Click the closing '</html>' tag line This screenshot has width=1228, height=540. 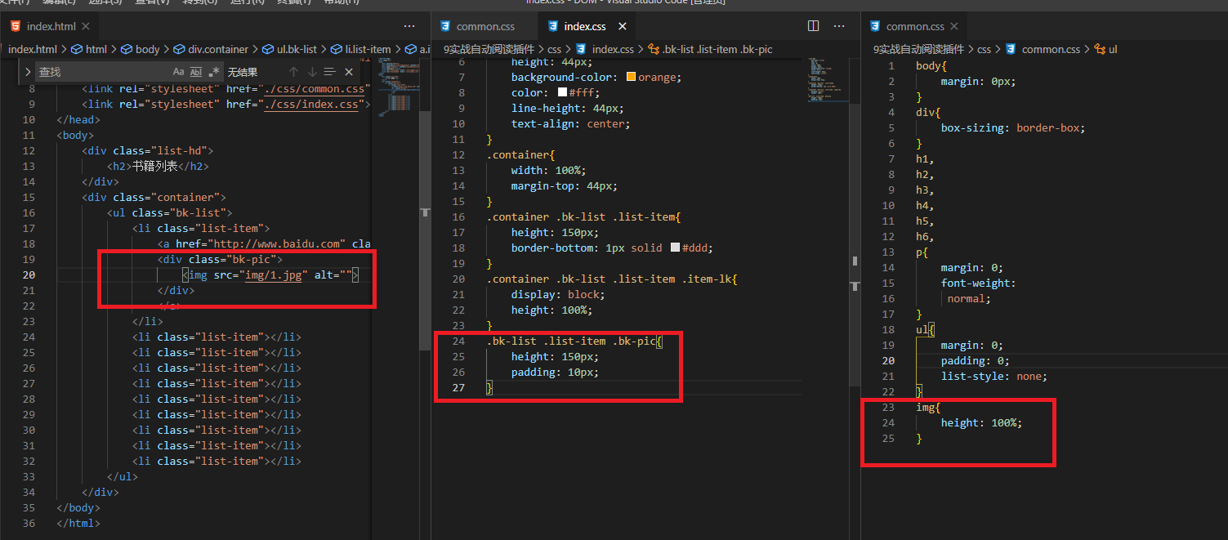click(78, 523)
